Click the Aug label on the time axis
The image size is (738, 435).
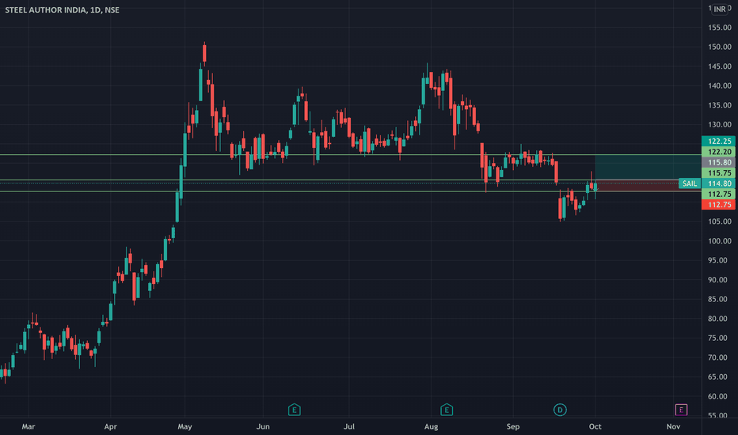[x=431, y=426]
